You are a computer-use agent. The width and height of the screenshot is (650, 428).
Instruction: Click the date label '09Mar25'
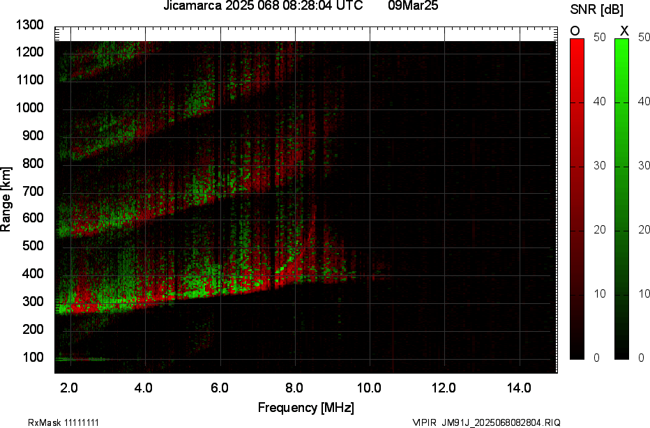click(x=413, y=6)
